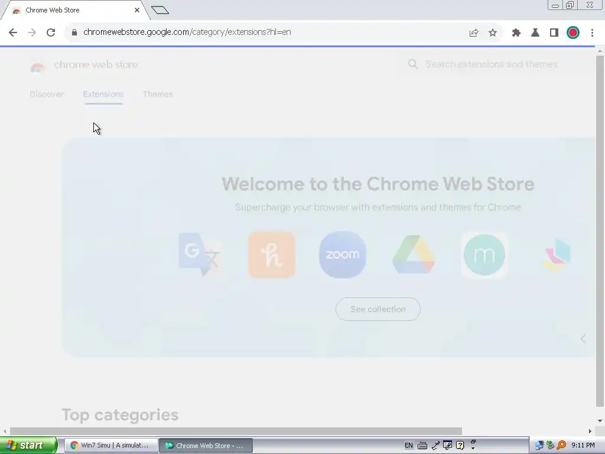
Task: Click the EN language indicator
Action: pyautogui.click(x=409, y=446)
